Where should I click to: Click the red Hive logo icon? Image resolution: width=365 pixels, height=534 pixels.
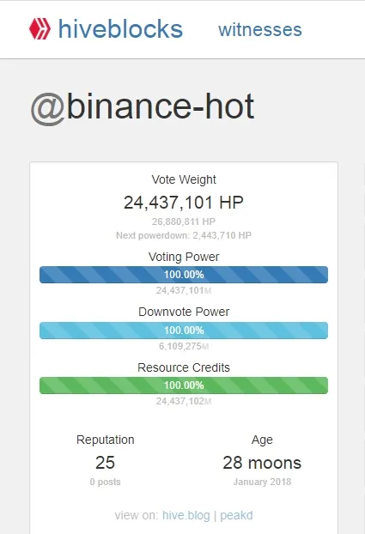pyautogui.click(x=40, y=29)
